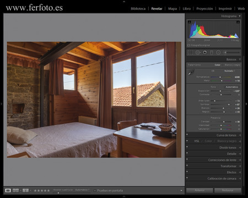Click the Sombras slider handle
248x198 pixels.
tap(229, 105)
